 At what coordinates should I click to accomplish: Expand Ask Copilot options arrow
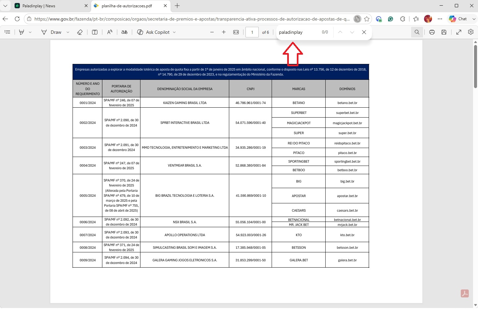[174, 32]
